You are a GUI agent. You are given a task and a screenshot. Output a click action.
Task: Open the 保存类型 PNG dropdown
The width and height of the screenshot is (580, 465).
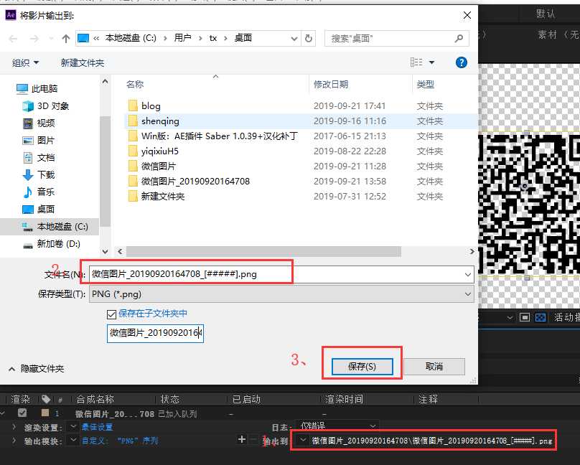point(468,294)
